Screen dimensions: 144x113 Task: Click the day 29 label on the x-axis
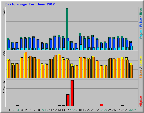coord(127,110)
